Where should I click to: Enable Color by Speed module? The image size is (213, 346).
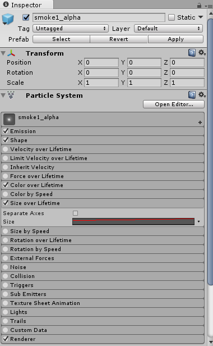pos(6,194)
